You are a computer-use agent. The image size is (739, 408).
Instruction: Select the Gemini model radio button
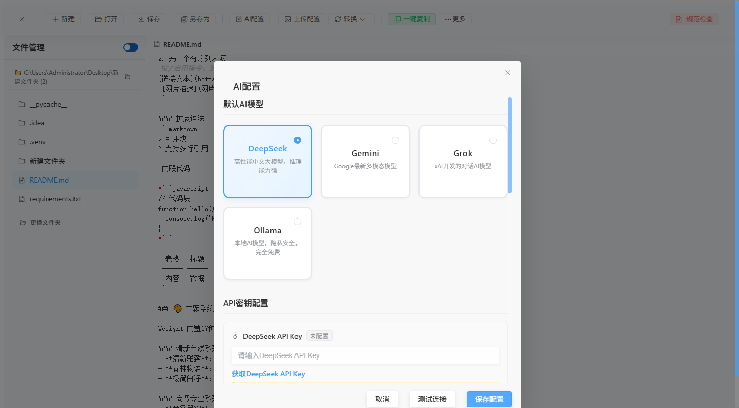click(396, 140)
